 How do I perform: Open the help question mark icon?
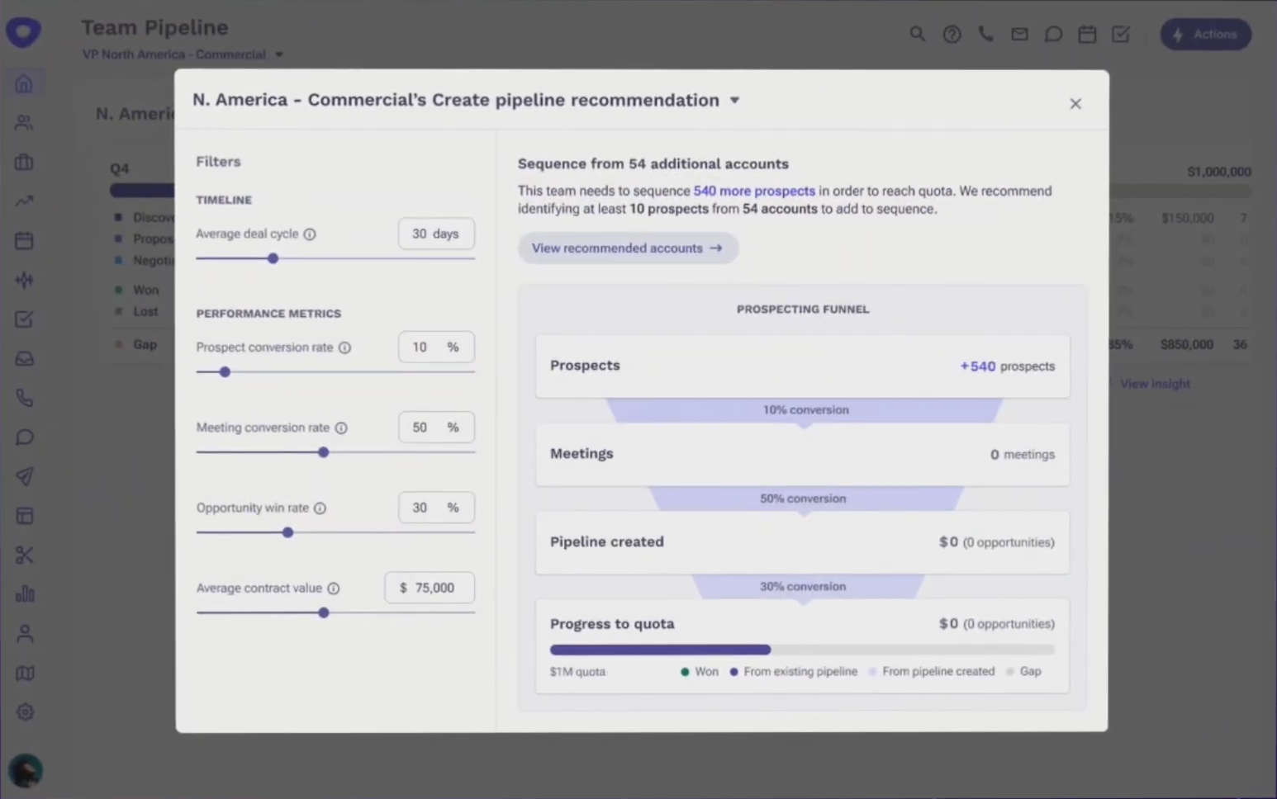point(952,34)
